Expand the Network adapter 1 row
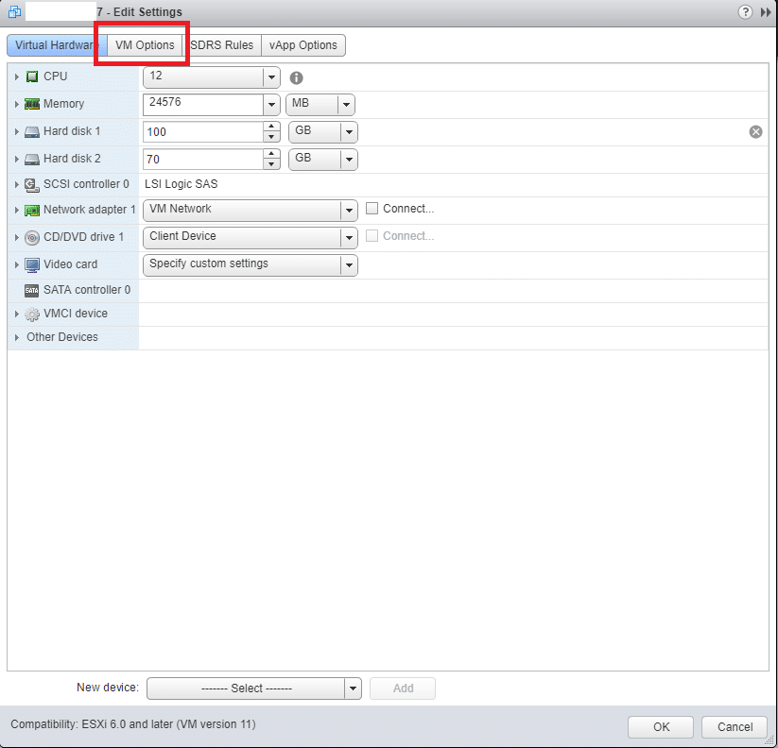 (x=16, y=211)
